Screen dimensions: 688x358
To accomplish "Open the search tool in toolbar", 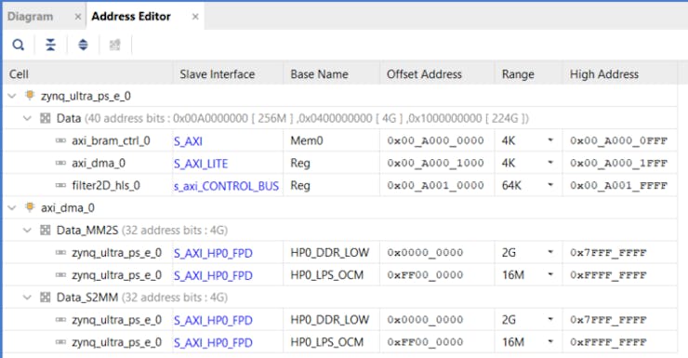I will coord(19,45).
